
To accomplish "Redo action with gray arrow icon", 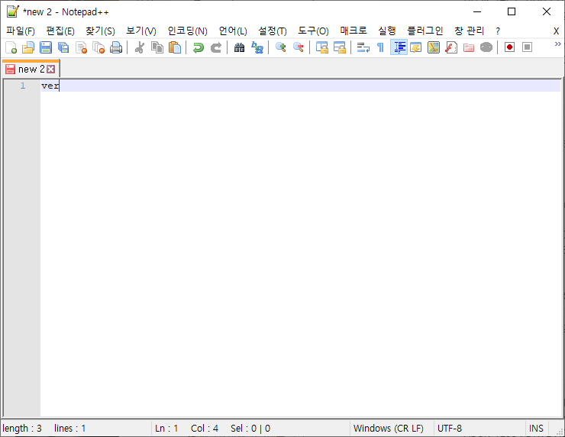I will click(216, 47).
